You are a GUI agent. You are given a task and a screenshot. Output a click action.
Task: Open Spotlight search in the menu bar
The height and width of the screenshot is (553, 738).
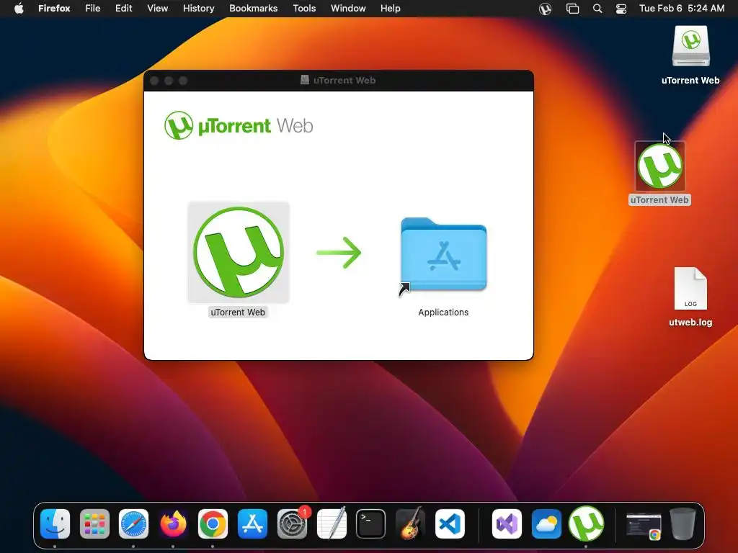pos(597,9)
